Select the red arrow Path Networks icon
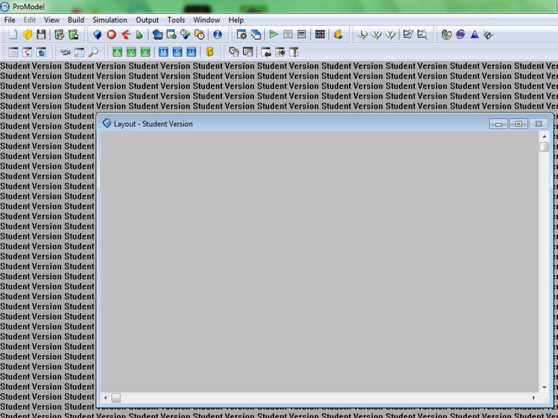Viewport: 558px width, 418px height. [x=126, y=34]
